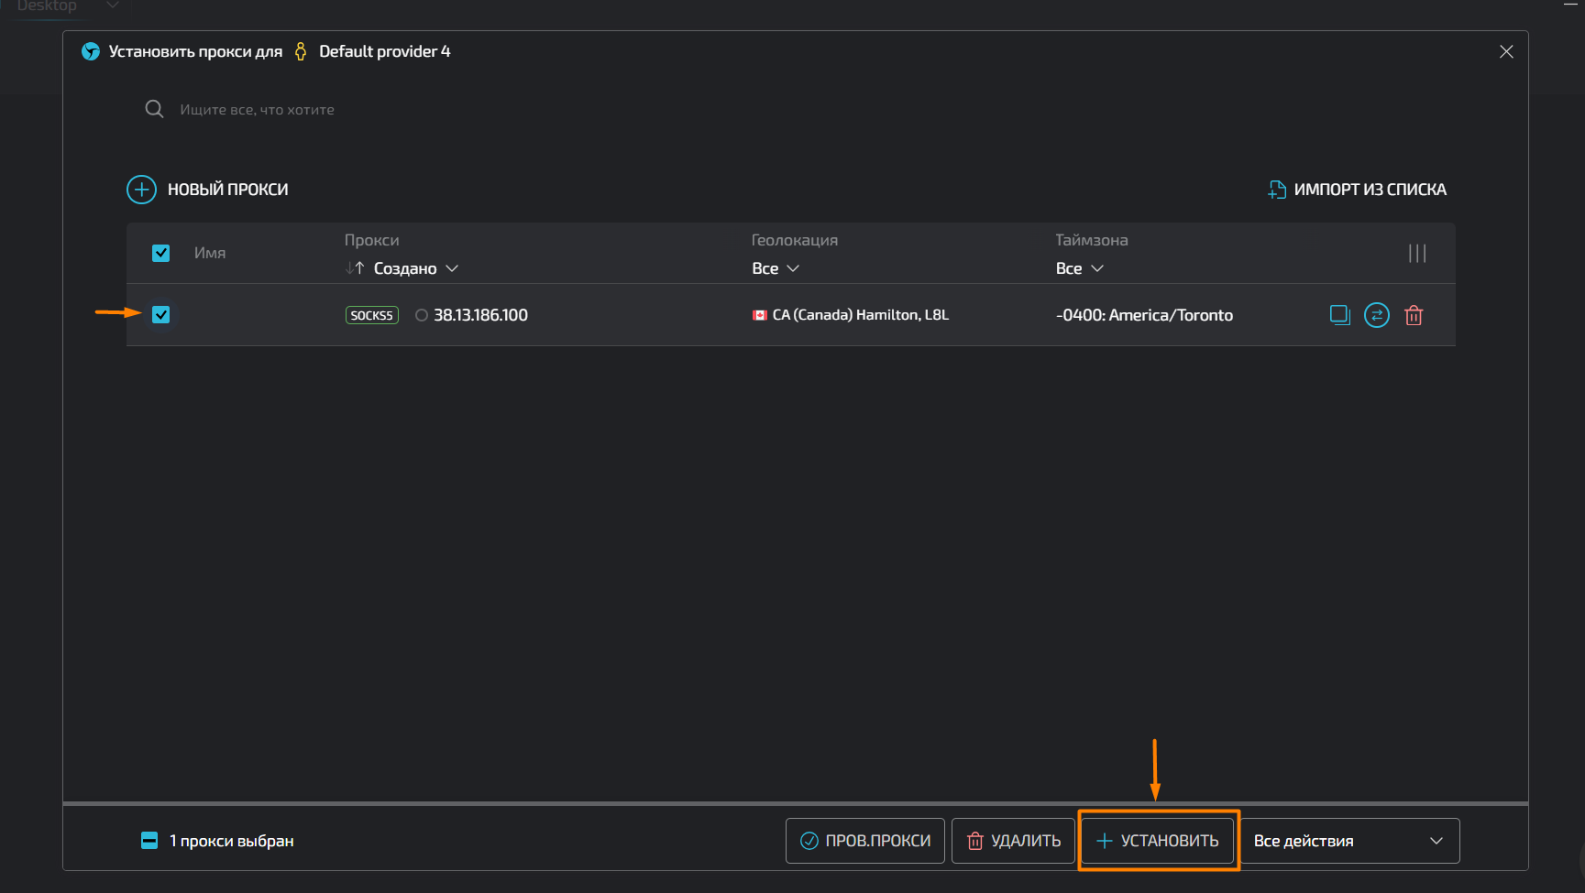Viewport: 1585px width, 893px height.
Task: Copy the proxy using the copy icon
Action: coord(1340,315)
